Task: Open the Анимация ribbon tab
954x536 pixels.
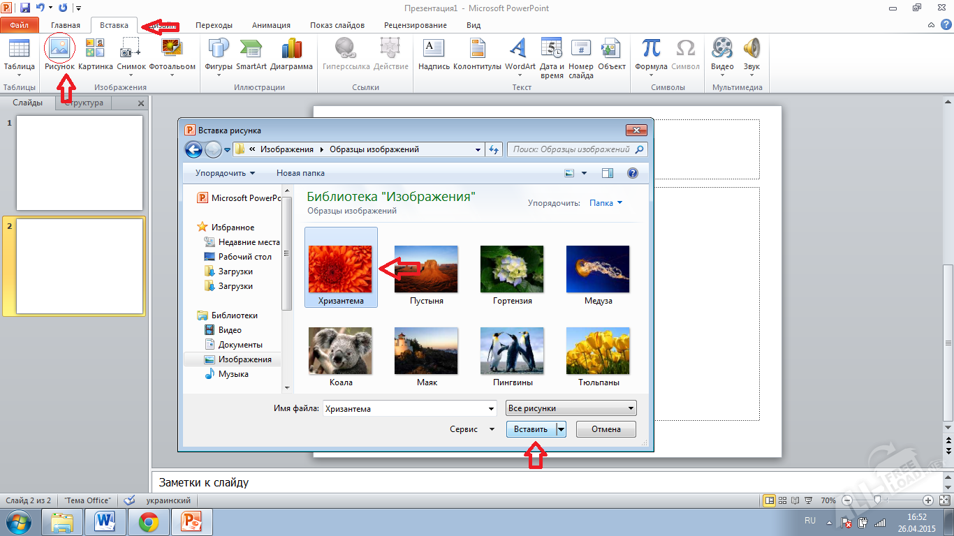Action: coord(271,25)
